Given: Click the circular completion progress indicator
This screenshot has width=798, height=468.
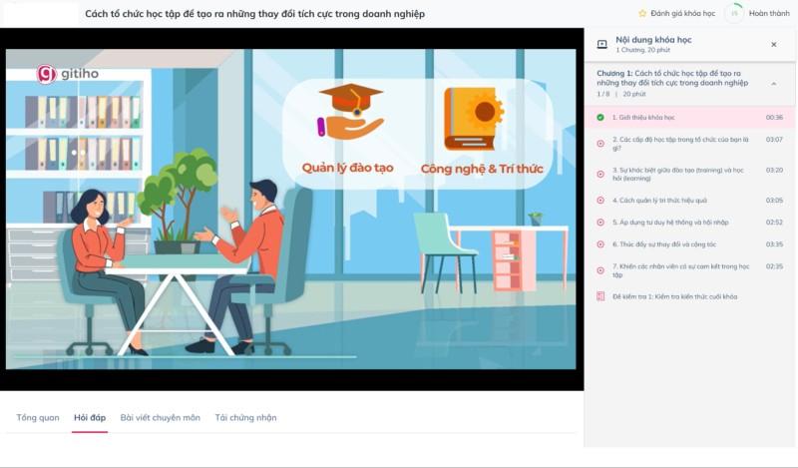Looking at the screenshot, I should (x=734, y=13).
